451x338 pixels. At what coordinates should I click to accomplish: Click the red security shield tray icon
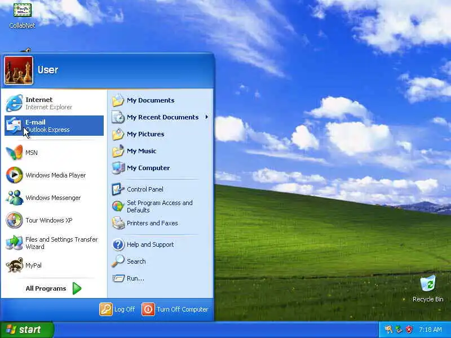pyautogui.click(x=409, y=330)
